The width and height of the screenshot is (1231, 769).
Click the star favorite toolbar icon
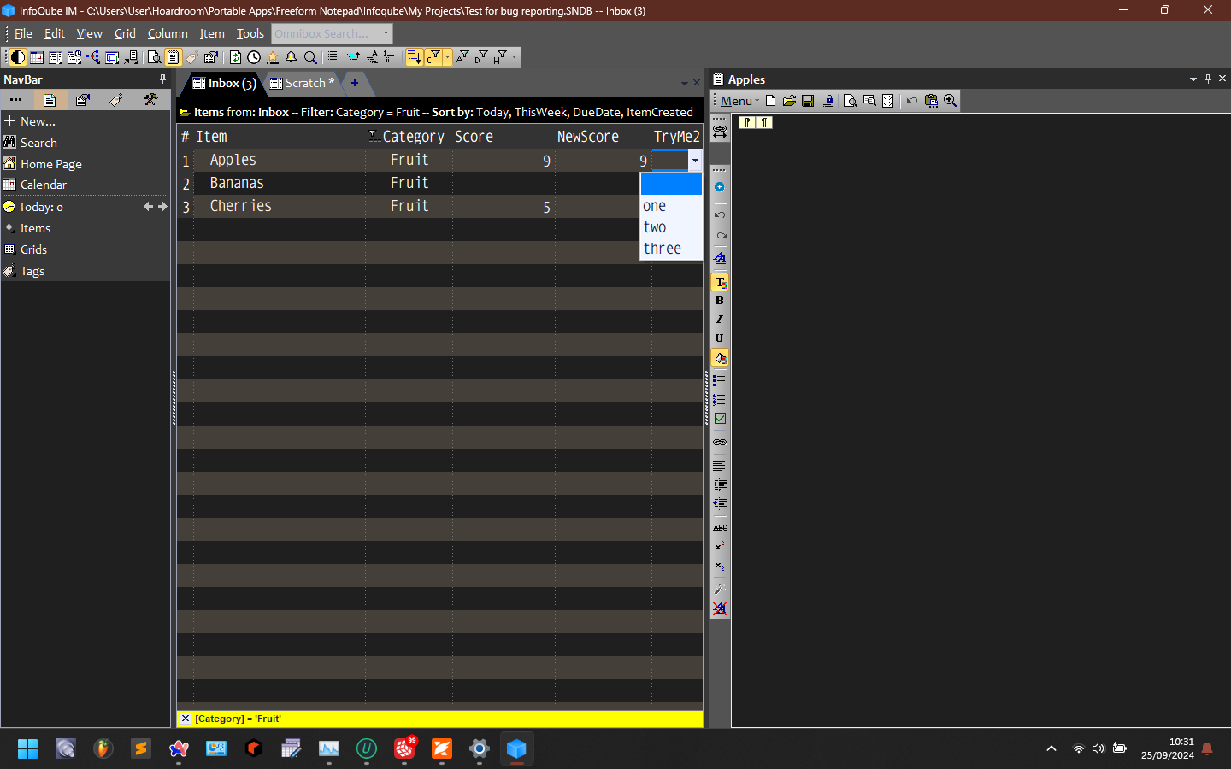273,57
